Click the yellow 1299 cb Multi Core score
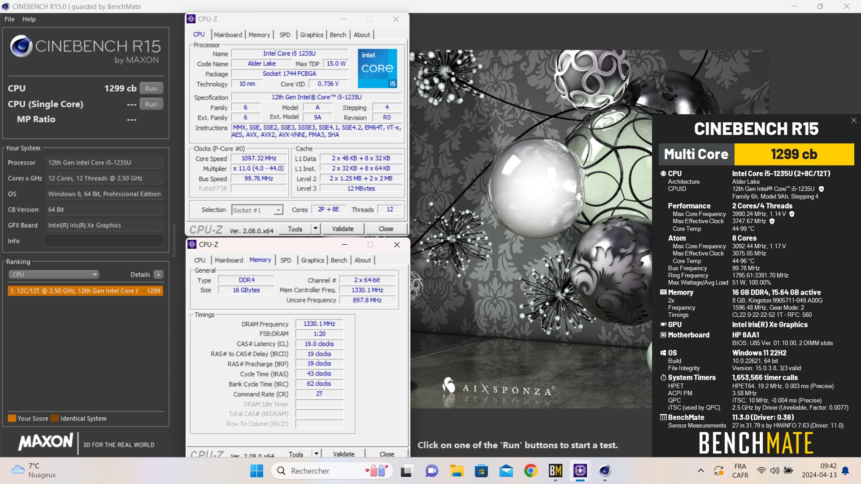This screenshot has width=861, height=484. tap(794, 154)
